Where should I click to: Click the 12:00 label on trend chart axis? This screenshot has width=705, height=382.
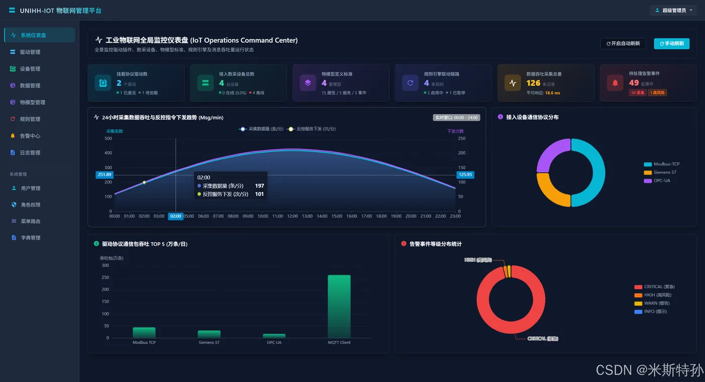pos(293,216)
